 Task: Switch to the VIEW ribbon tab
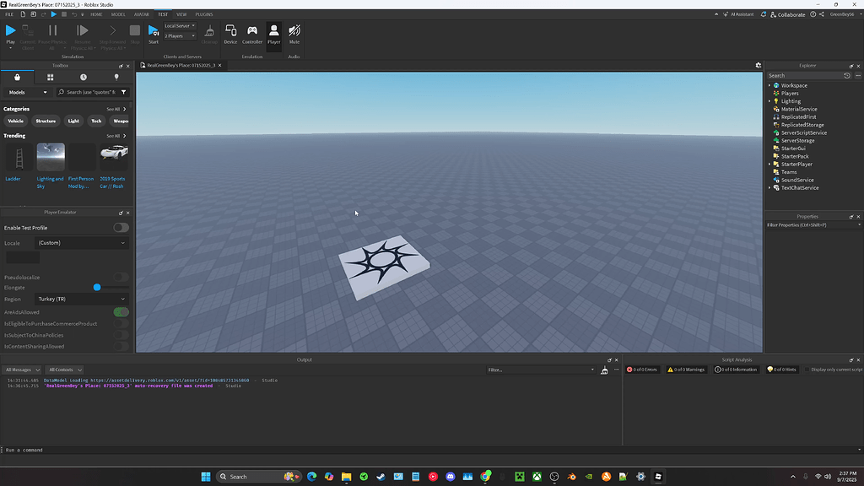point(181,14)
